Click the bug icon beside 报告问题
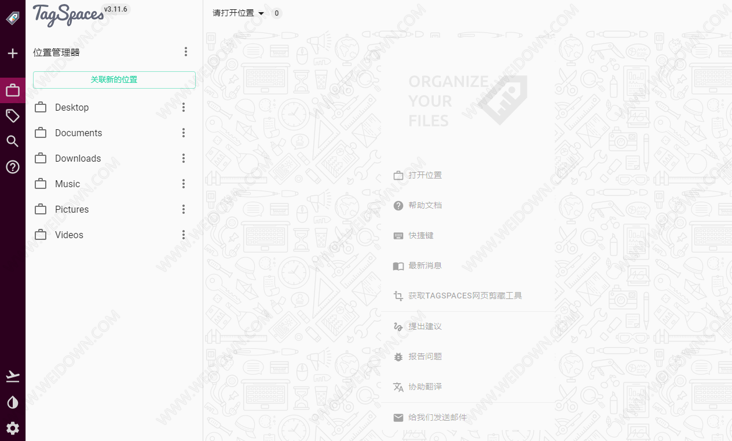This screenshot has height=441, width=732. pyautogui.click(x=398, y=356)
